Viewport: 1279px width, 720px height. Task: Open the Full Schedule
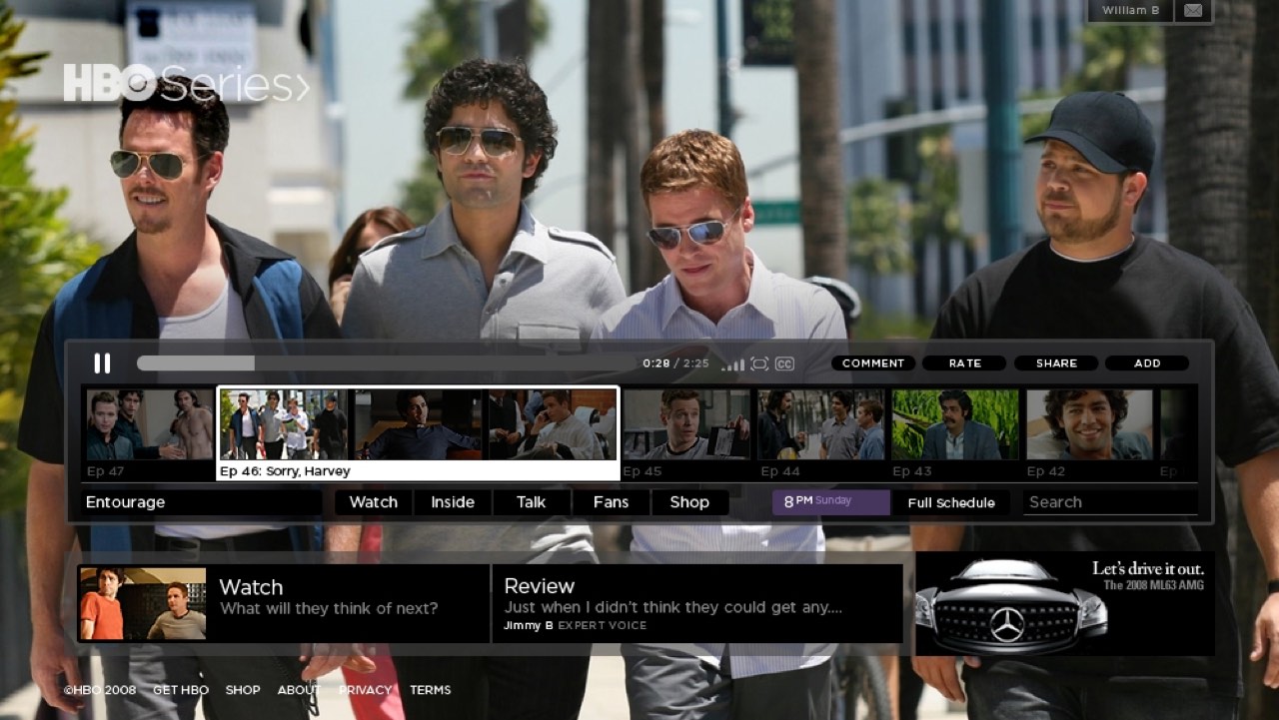tap(951, 502)
